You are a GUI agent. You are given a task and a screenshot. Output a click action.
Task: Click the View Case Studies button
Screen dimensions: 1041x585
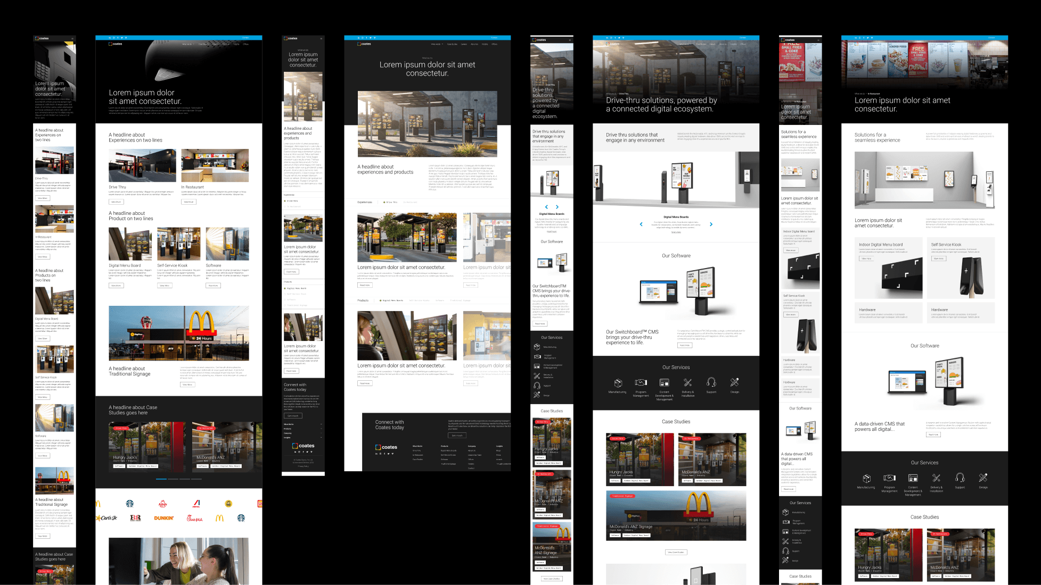point(676,552)
